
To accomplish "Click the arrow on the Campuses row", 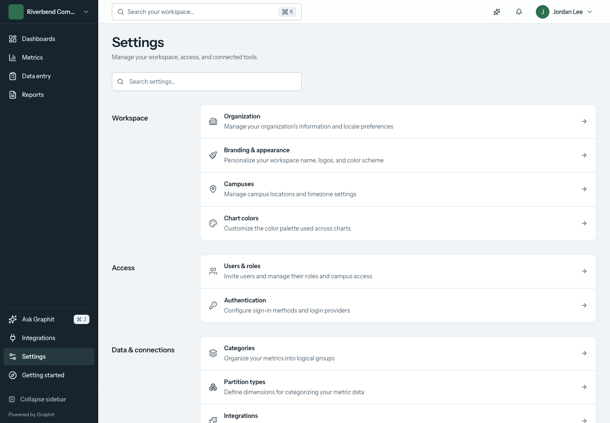I will click(584, 189).
